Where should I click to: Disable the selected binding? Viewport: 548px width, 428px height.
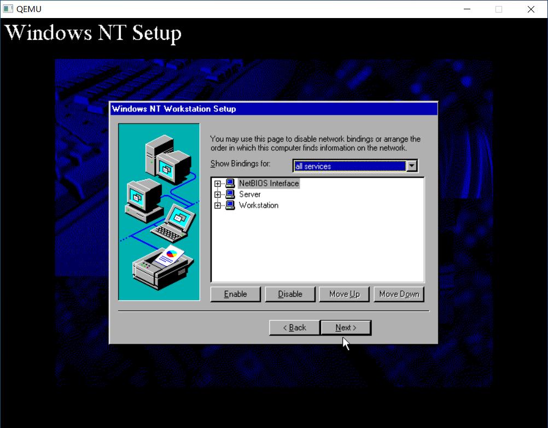[x=290, y=294]
